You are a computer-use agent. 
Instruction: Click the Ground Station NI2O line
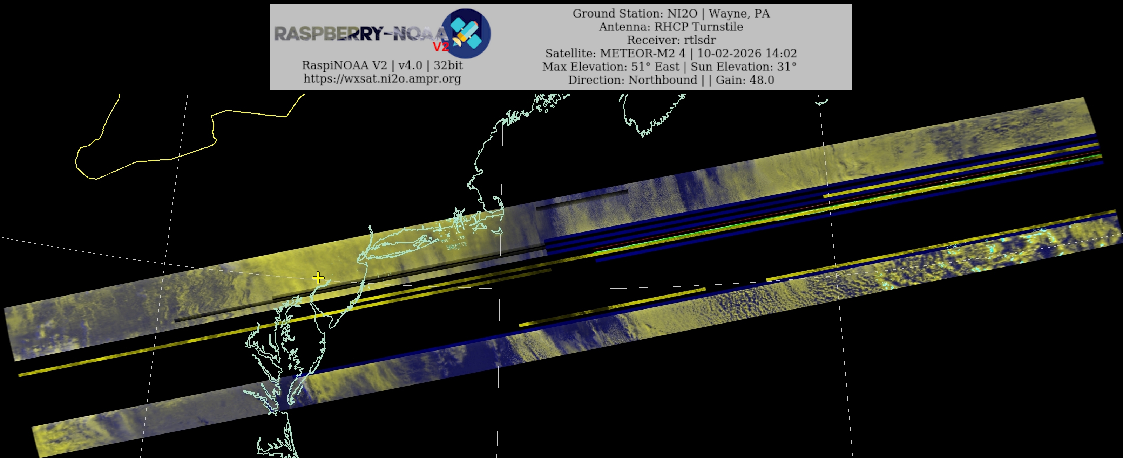tap(671, 14)
